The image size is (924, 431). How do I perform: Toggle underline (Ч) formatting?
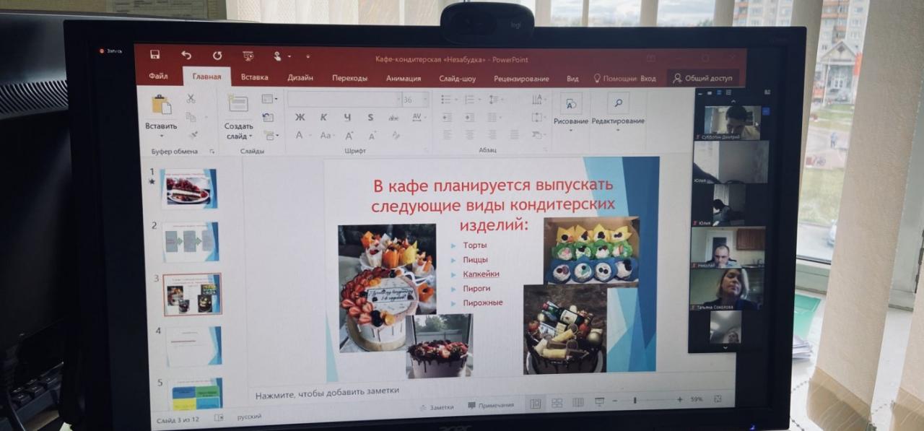[x=347, y=117]
